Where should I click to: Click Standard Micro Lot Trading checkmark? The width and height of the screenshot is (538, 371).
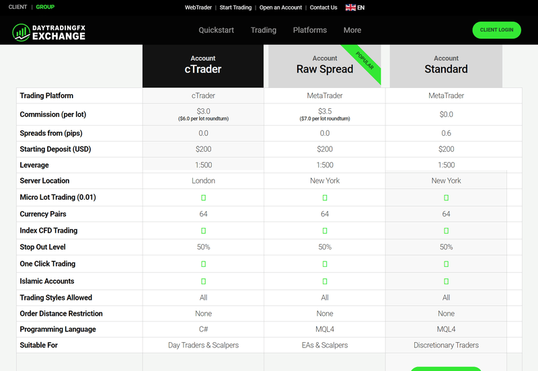tap(446, 198)
